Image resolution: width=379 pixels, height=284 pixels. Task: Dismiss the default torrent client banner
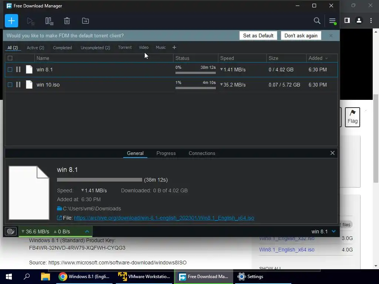(x=331, y=36)
